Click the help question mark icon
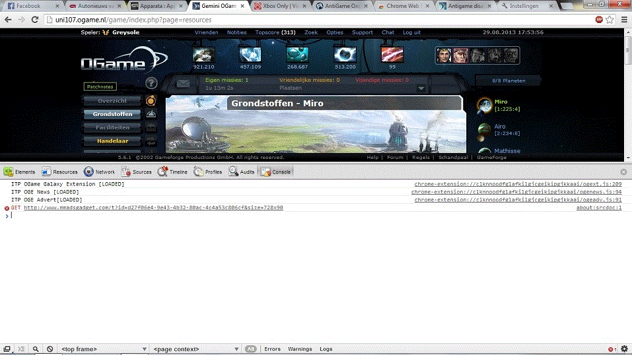Screen dimensions: 632x355 (x=151, y=83)
